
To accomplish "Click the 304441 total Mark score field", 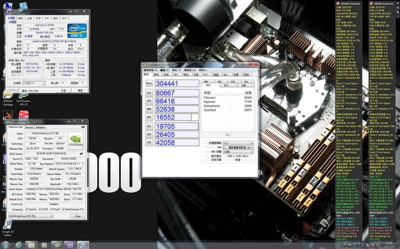I will click(177, 84).
